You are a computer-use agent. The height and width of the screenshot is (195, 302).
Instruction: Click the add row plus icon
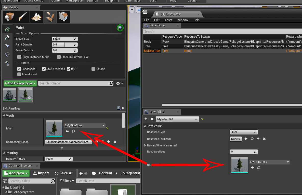click(x=146, y=119)
